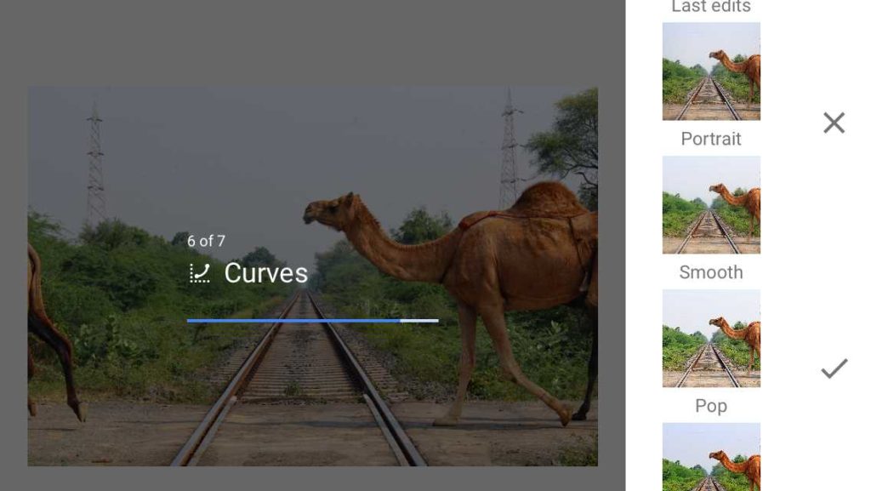This screenshot has height=491, width=871.
Task: Click the "6 of 7" step counter
Action: (x=206, y=241)
